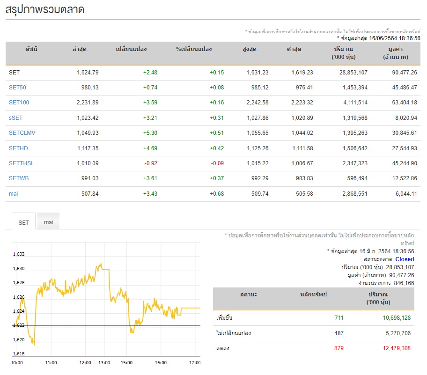Switch to the SET chart tab
Viewport: 427px width, 375px height.
[x=23, y=222]
